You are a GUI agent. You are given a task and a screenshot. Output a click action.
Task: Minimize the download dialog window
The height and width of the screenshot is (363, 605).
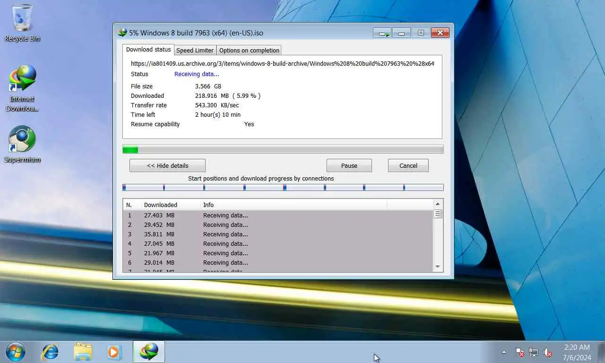pos(401,33)
